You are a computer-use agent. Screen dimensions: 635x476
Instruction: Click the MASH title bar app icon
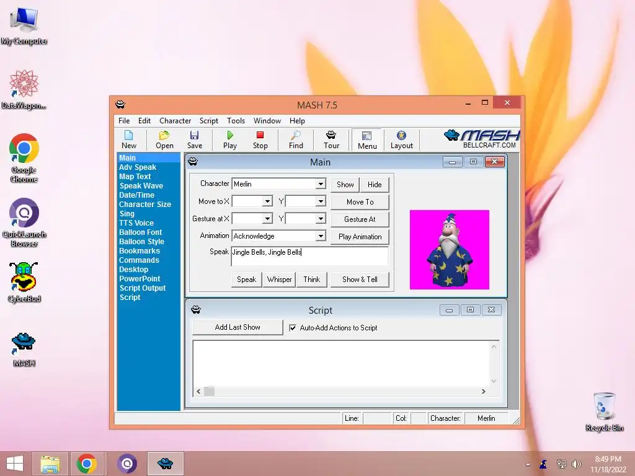click(x=120, y=104)
